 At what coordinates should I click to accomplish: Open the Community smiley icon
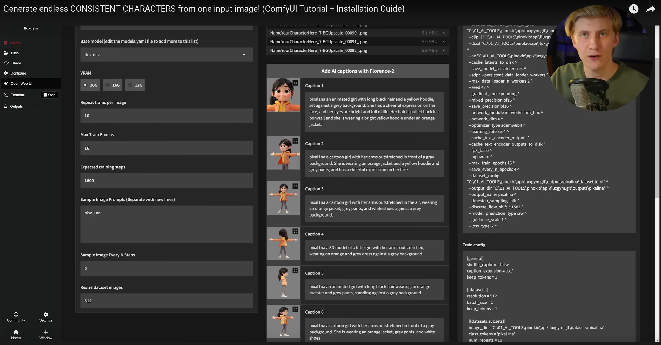[16, 314]
